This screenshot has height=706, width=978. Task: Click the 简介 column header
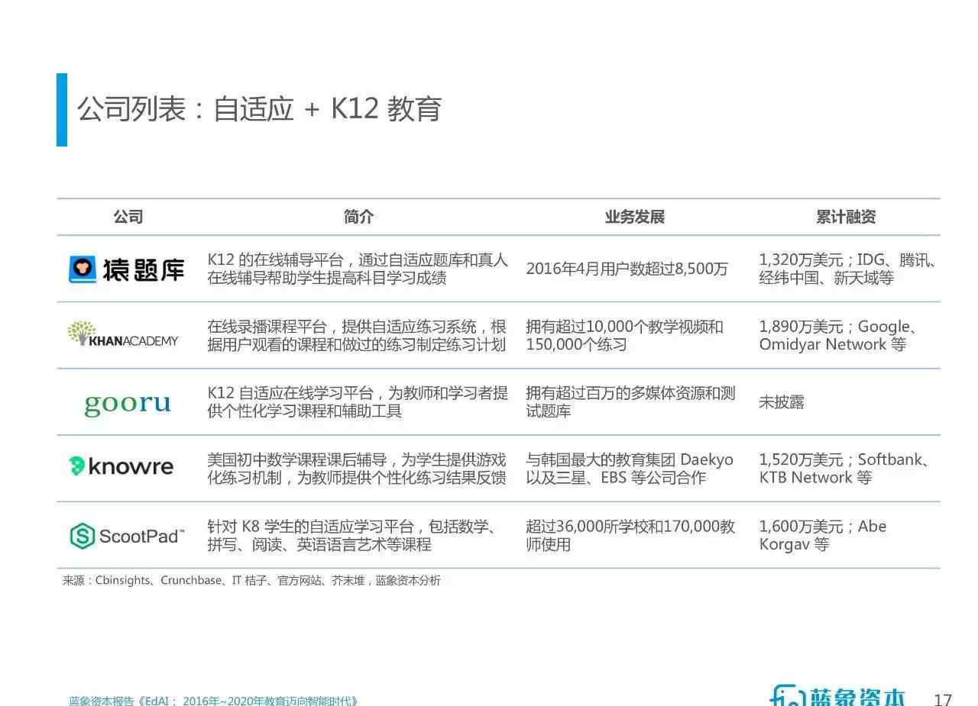358,217
